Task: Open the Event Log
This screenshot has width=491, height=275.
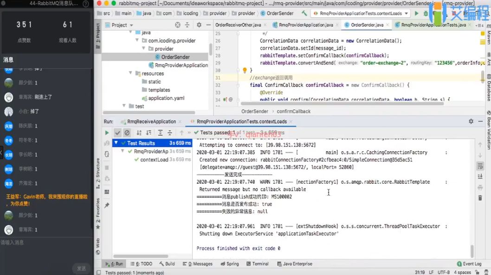Action: coord(469,264)
